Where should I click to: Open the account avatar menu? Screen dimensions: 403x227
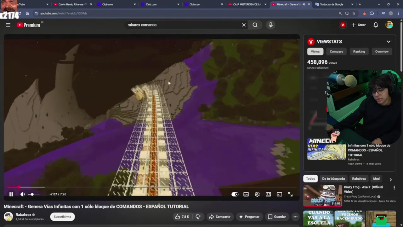tap(389, 25)
